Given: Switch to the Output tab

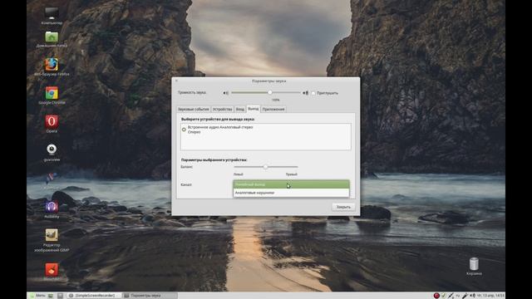Looking at the screenshot, I should (253, 109).
